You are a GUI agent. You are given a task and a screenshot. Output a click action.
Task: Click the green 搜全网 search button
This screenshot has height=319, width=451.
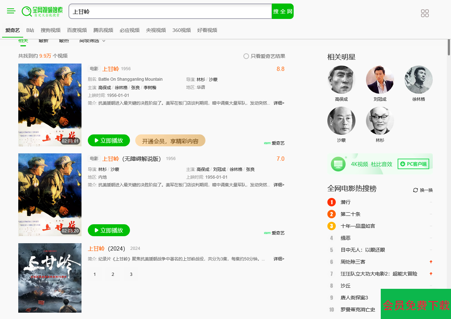282,12
